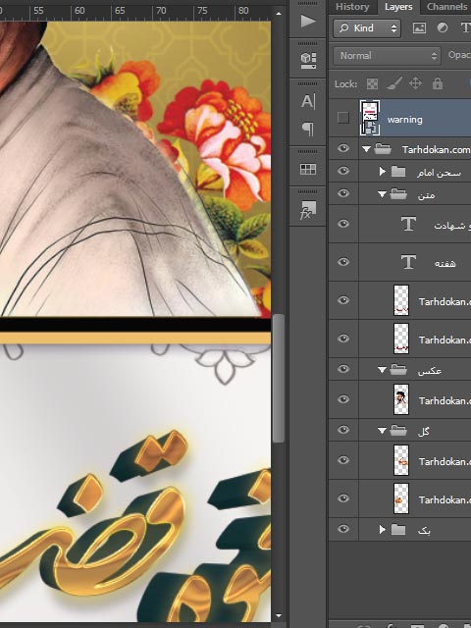Select the Tarhdokan.com group name
This screenshot has height=628, width=471.
click(x=436, y=149)
